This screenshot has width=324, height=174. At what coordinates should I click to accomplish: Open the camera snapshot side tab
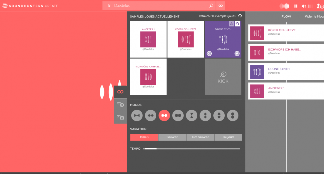120,117
